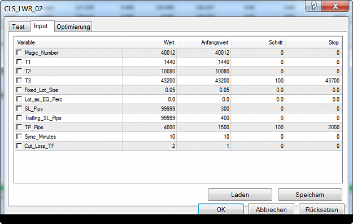This screenshot has height=224, width=353.
Task: Enable the T1 variable checkbox
Action: [19, 62]
